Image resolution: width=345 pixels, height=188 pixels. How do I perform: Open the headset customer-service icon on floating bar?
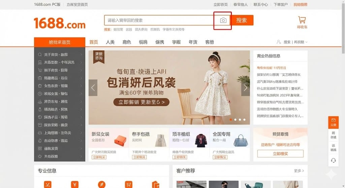click(333, 160)
